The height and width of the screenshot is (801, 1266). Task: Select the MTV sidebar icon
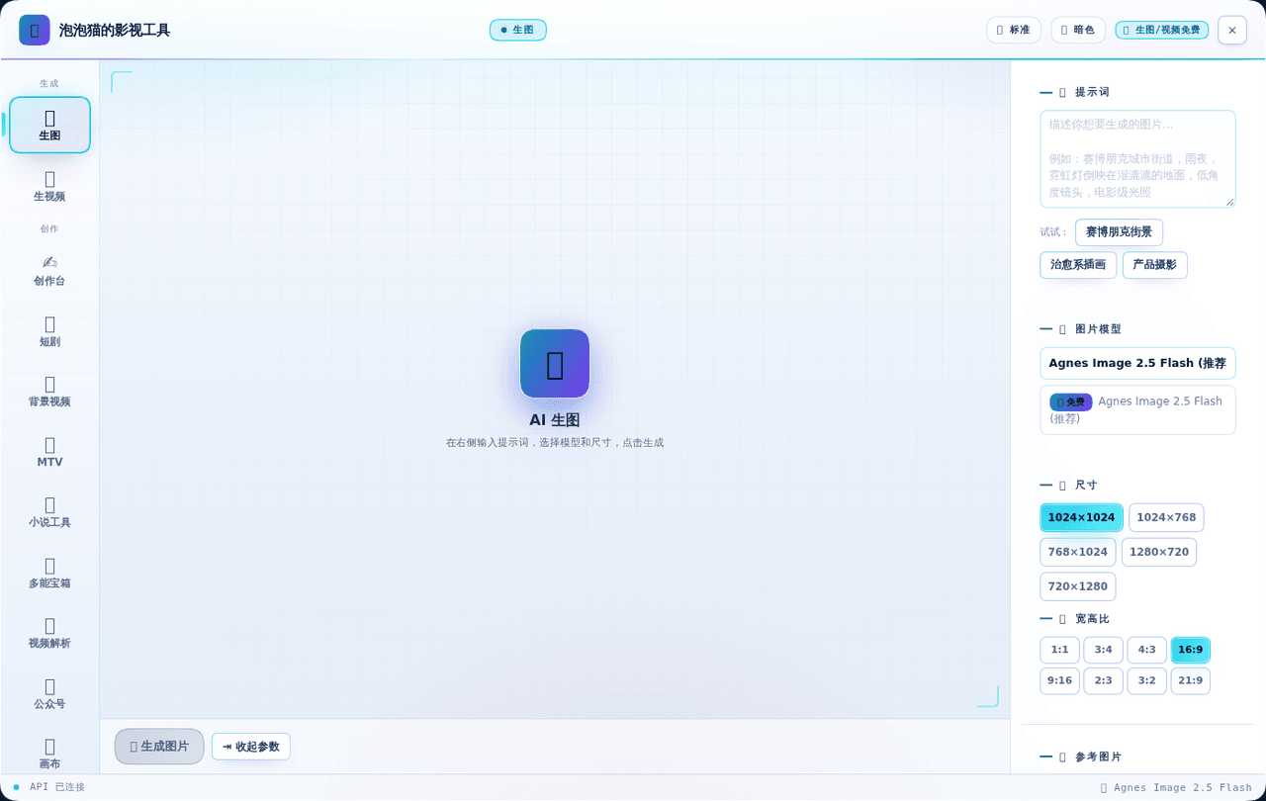pyautogui.click(x=49, y=451)
